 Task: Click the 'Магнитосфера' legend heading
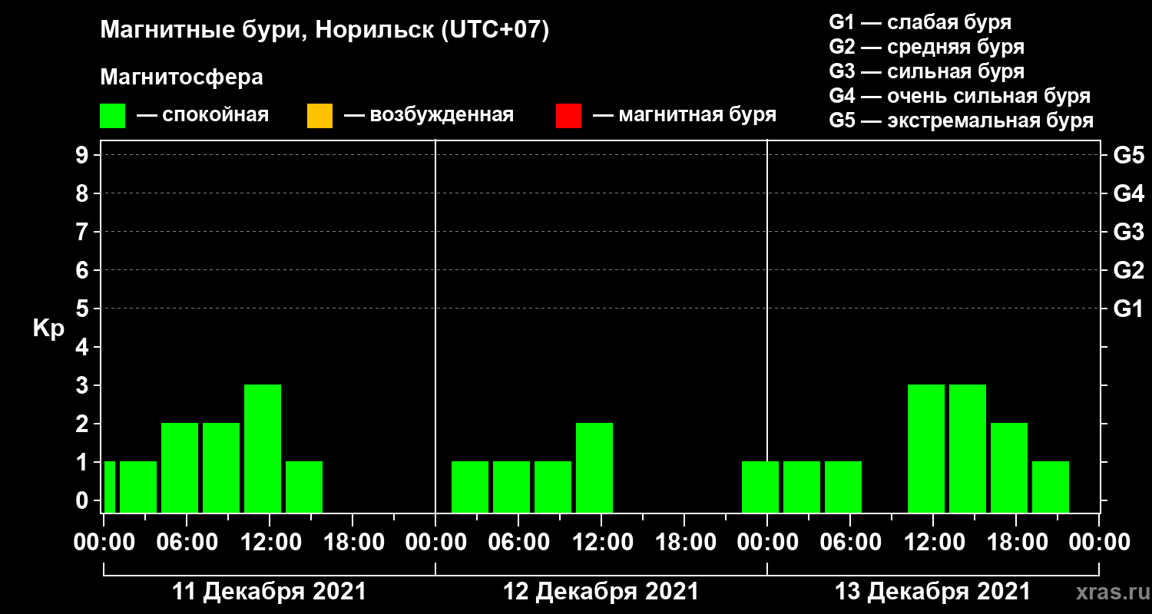tap(181, 78)
